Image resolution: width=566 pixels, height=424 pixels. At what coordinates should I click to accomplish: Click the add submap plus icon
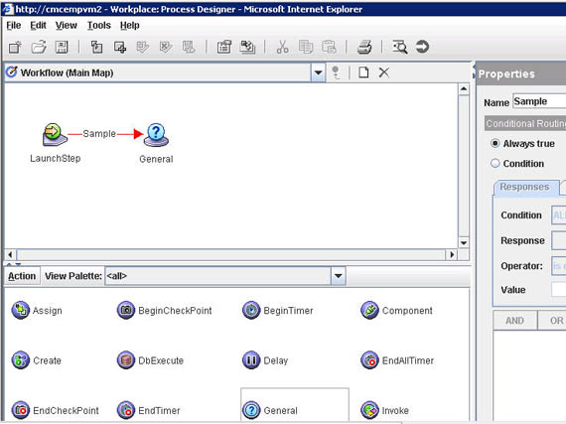(x=120, y=48)
